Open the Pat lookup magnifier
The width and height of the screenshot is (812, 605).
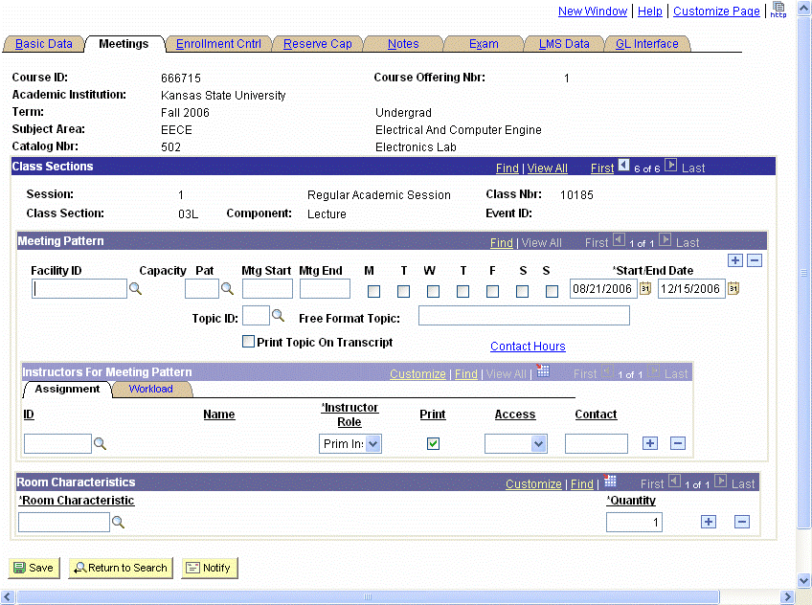[227, 289]
